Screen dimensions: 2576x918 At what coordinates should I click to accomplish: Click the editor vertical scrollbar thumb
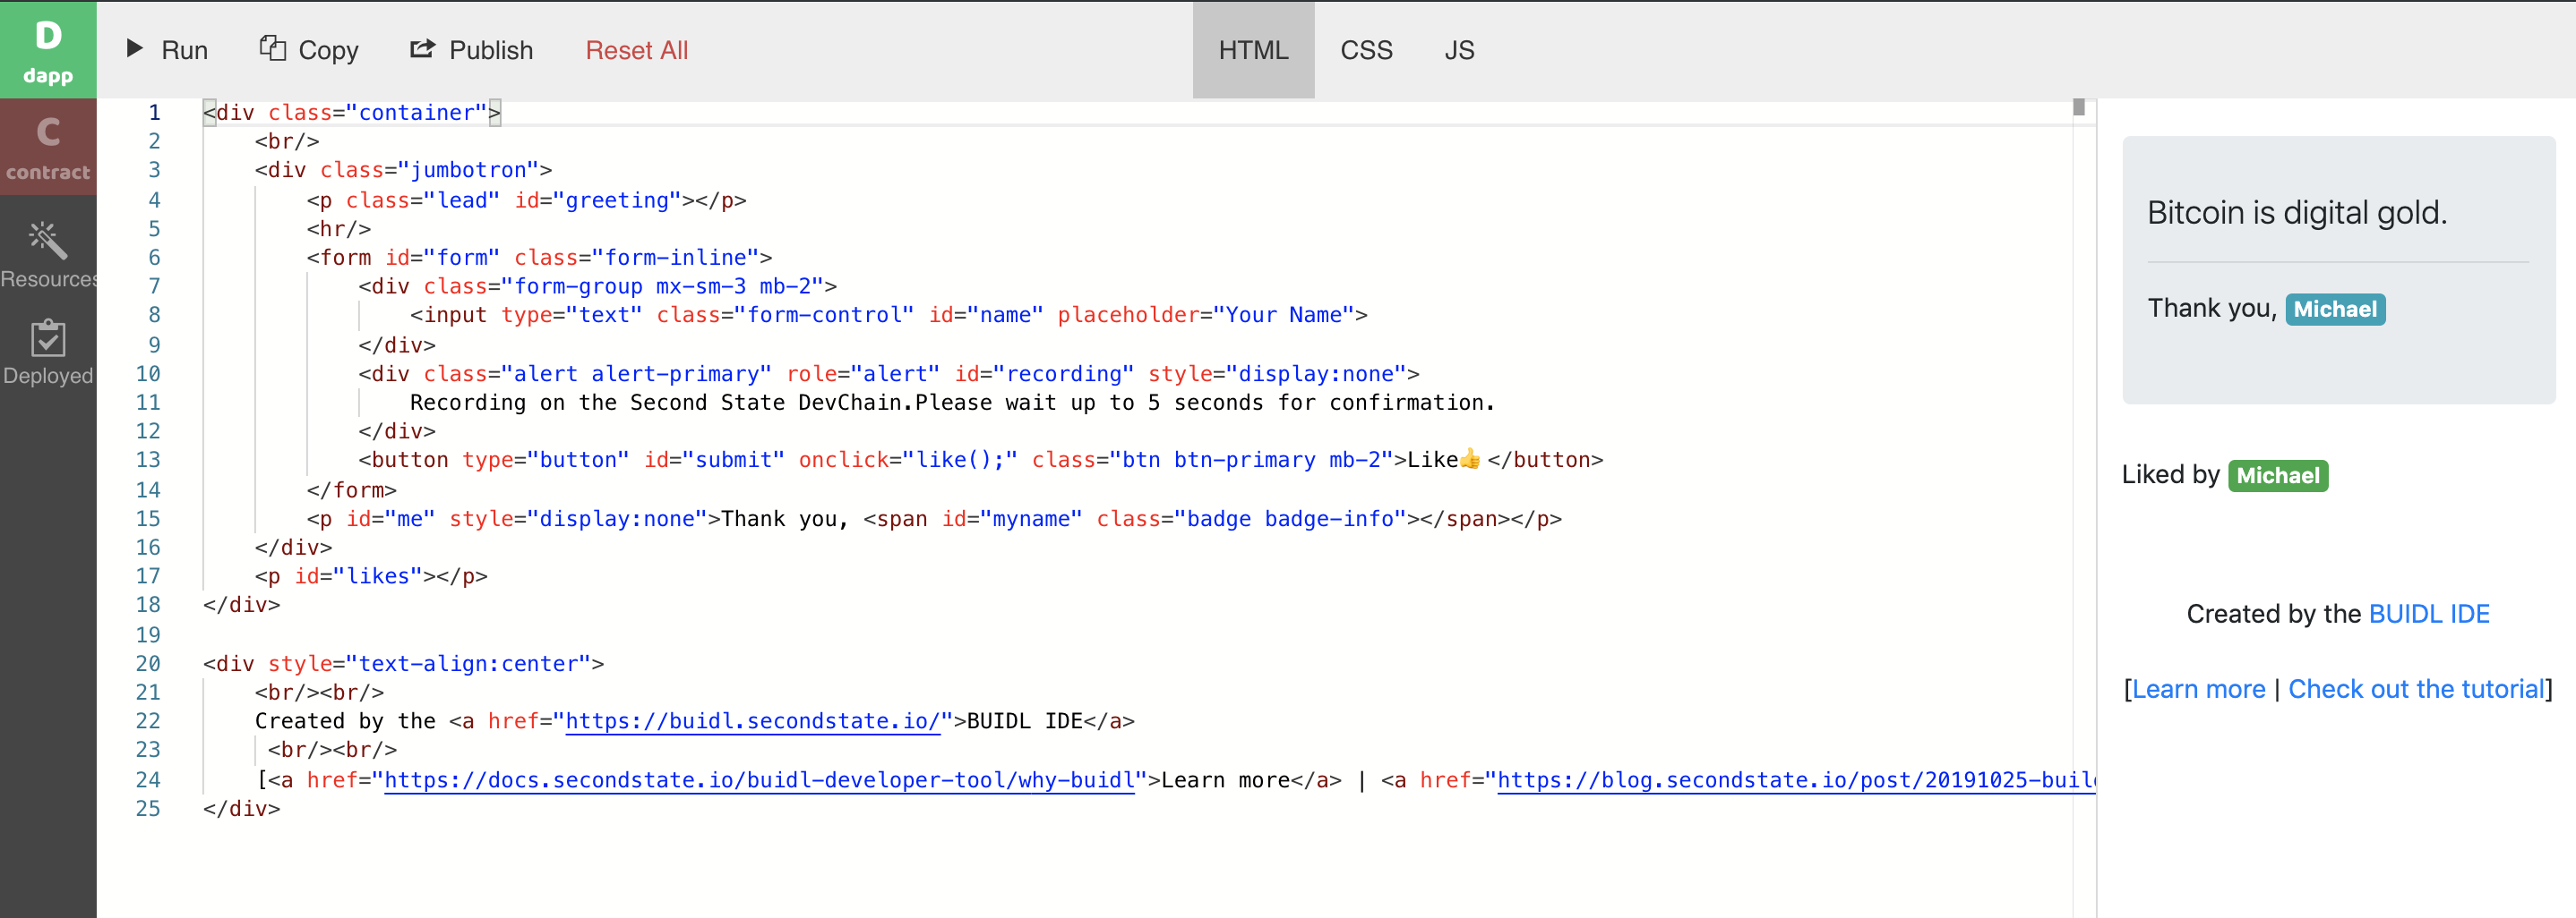(x=2078, y=108)
